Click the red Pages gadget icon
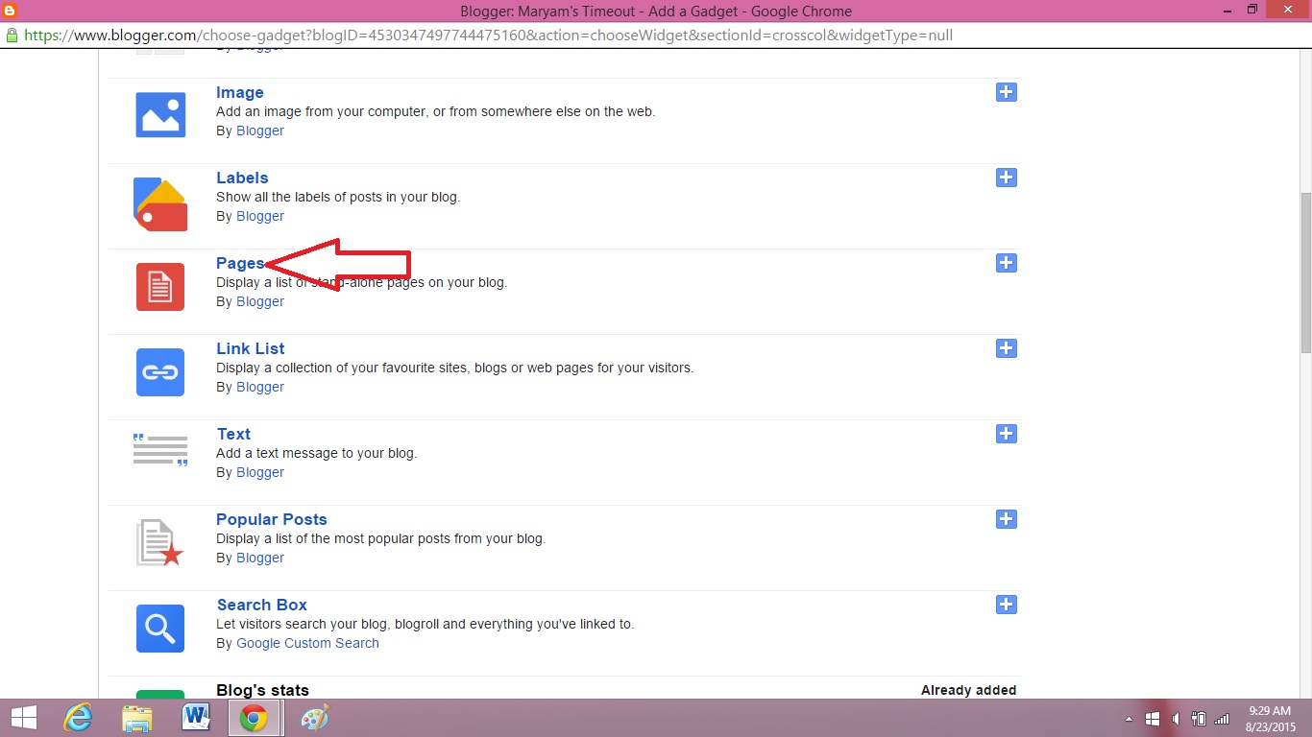Screen dimensions: 1312x737 [160, 287]
